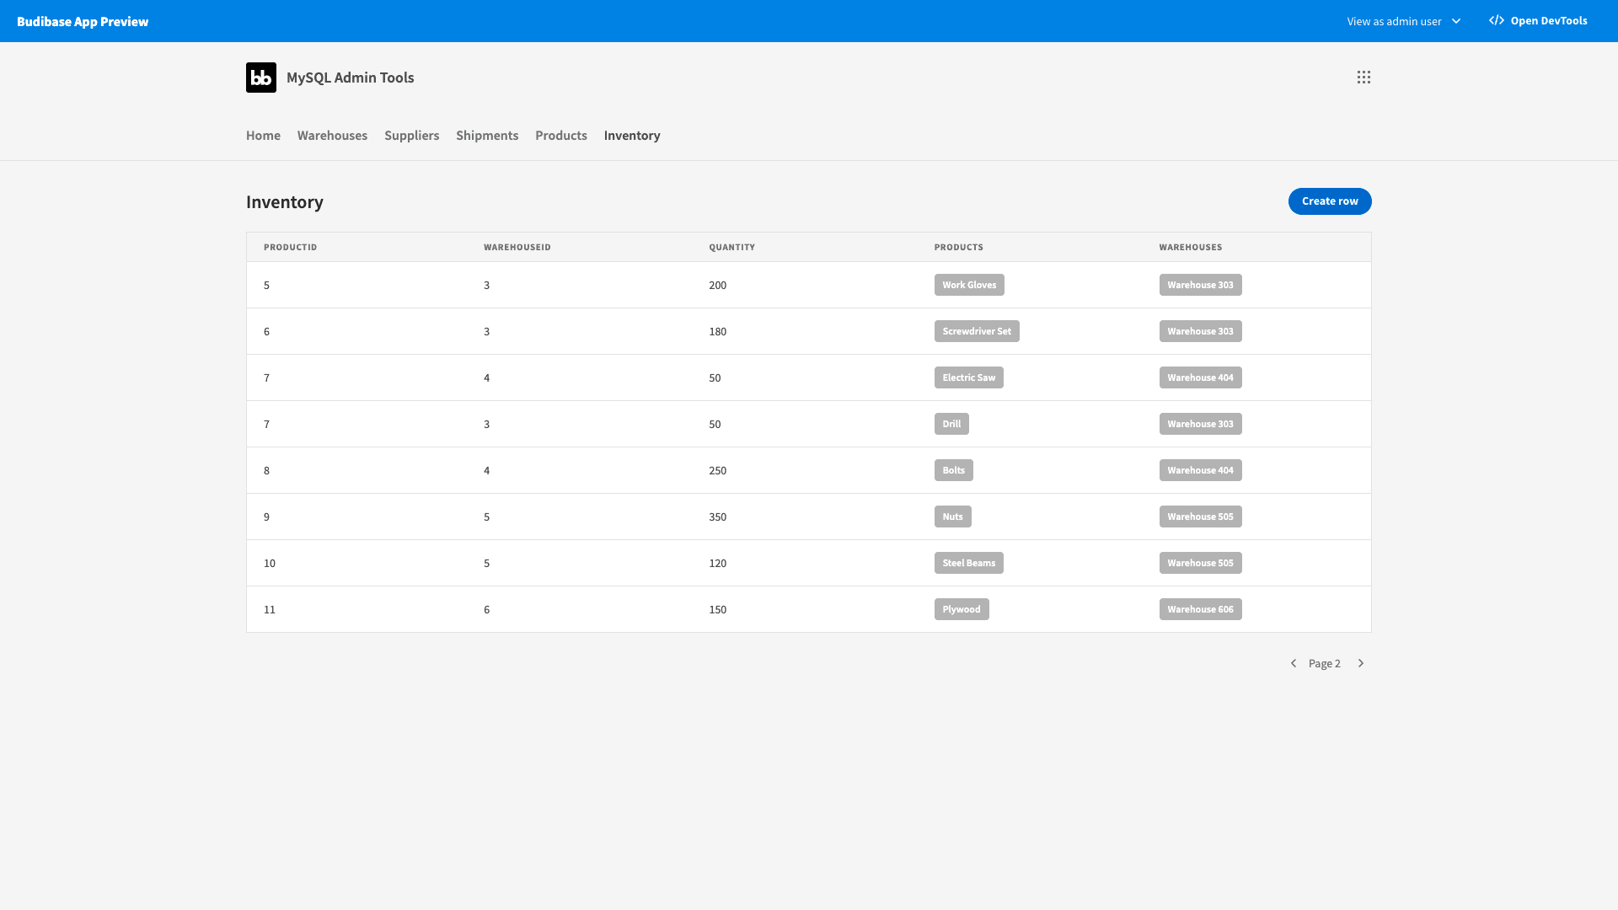Navigate to the Home tab
Screen dimensions: 1618x910
point(263,136)
